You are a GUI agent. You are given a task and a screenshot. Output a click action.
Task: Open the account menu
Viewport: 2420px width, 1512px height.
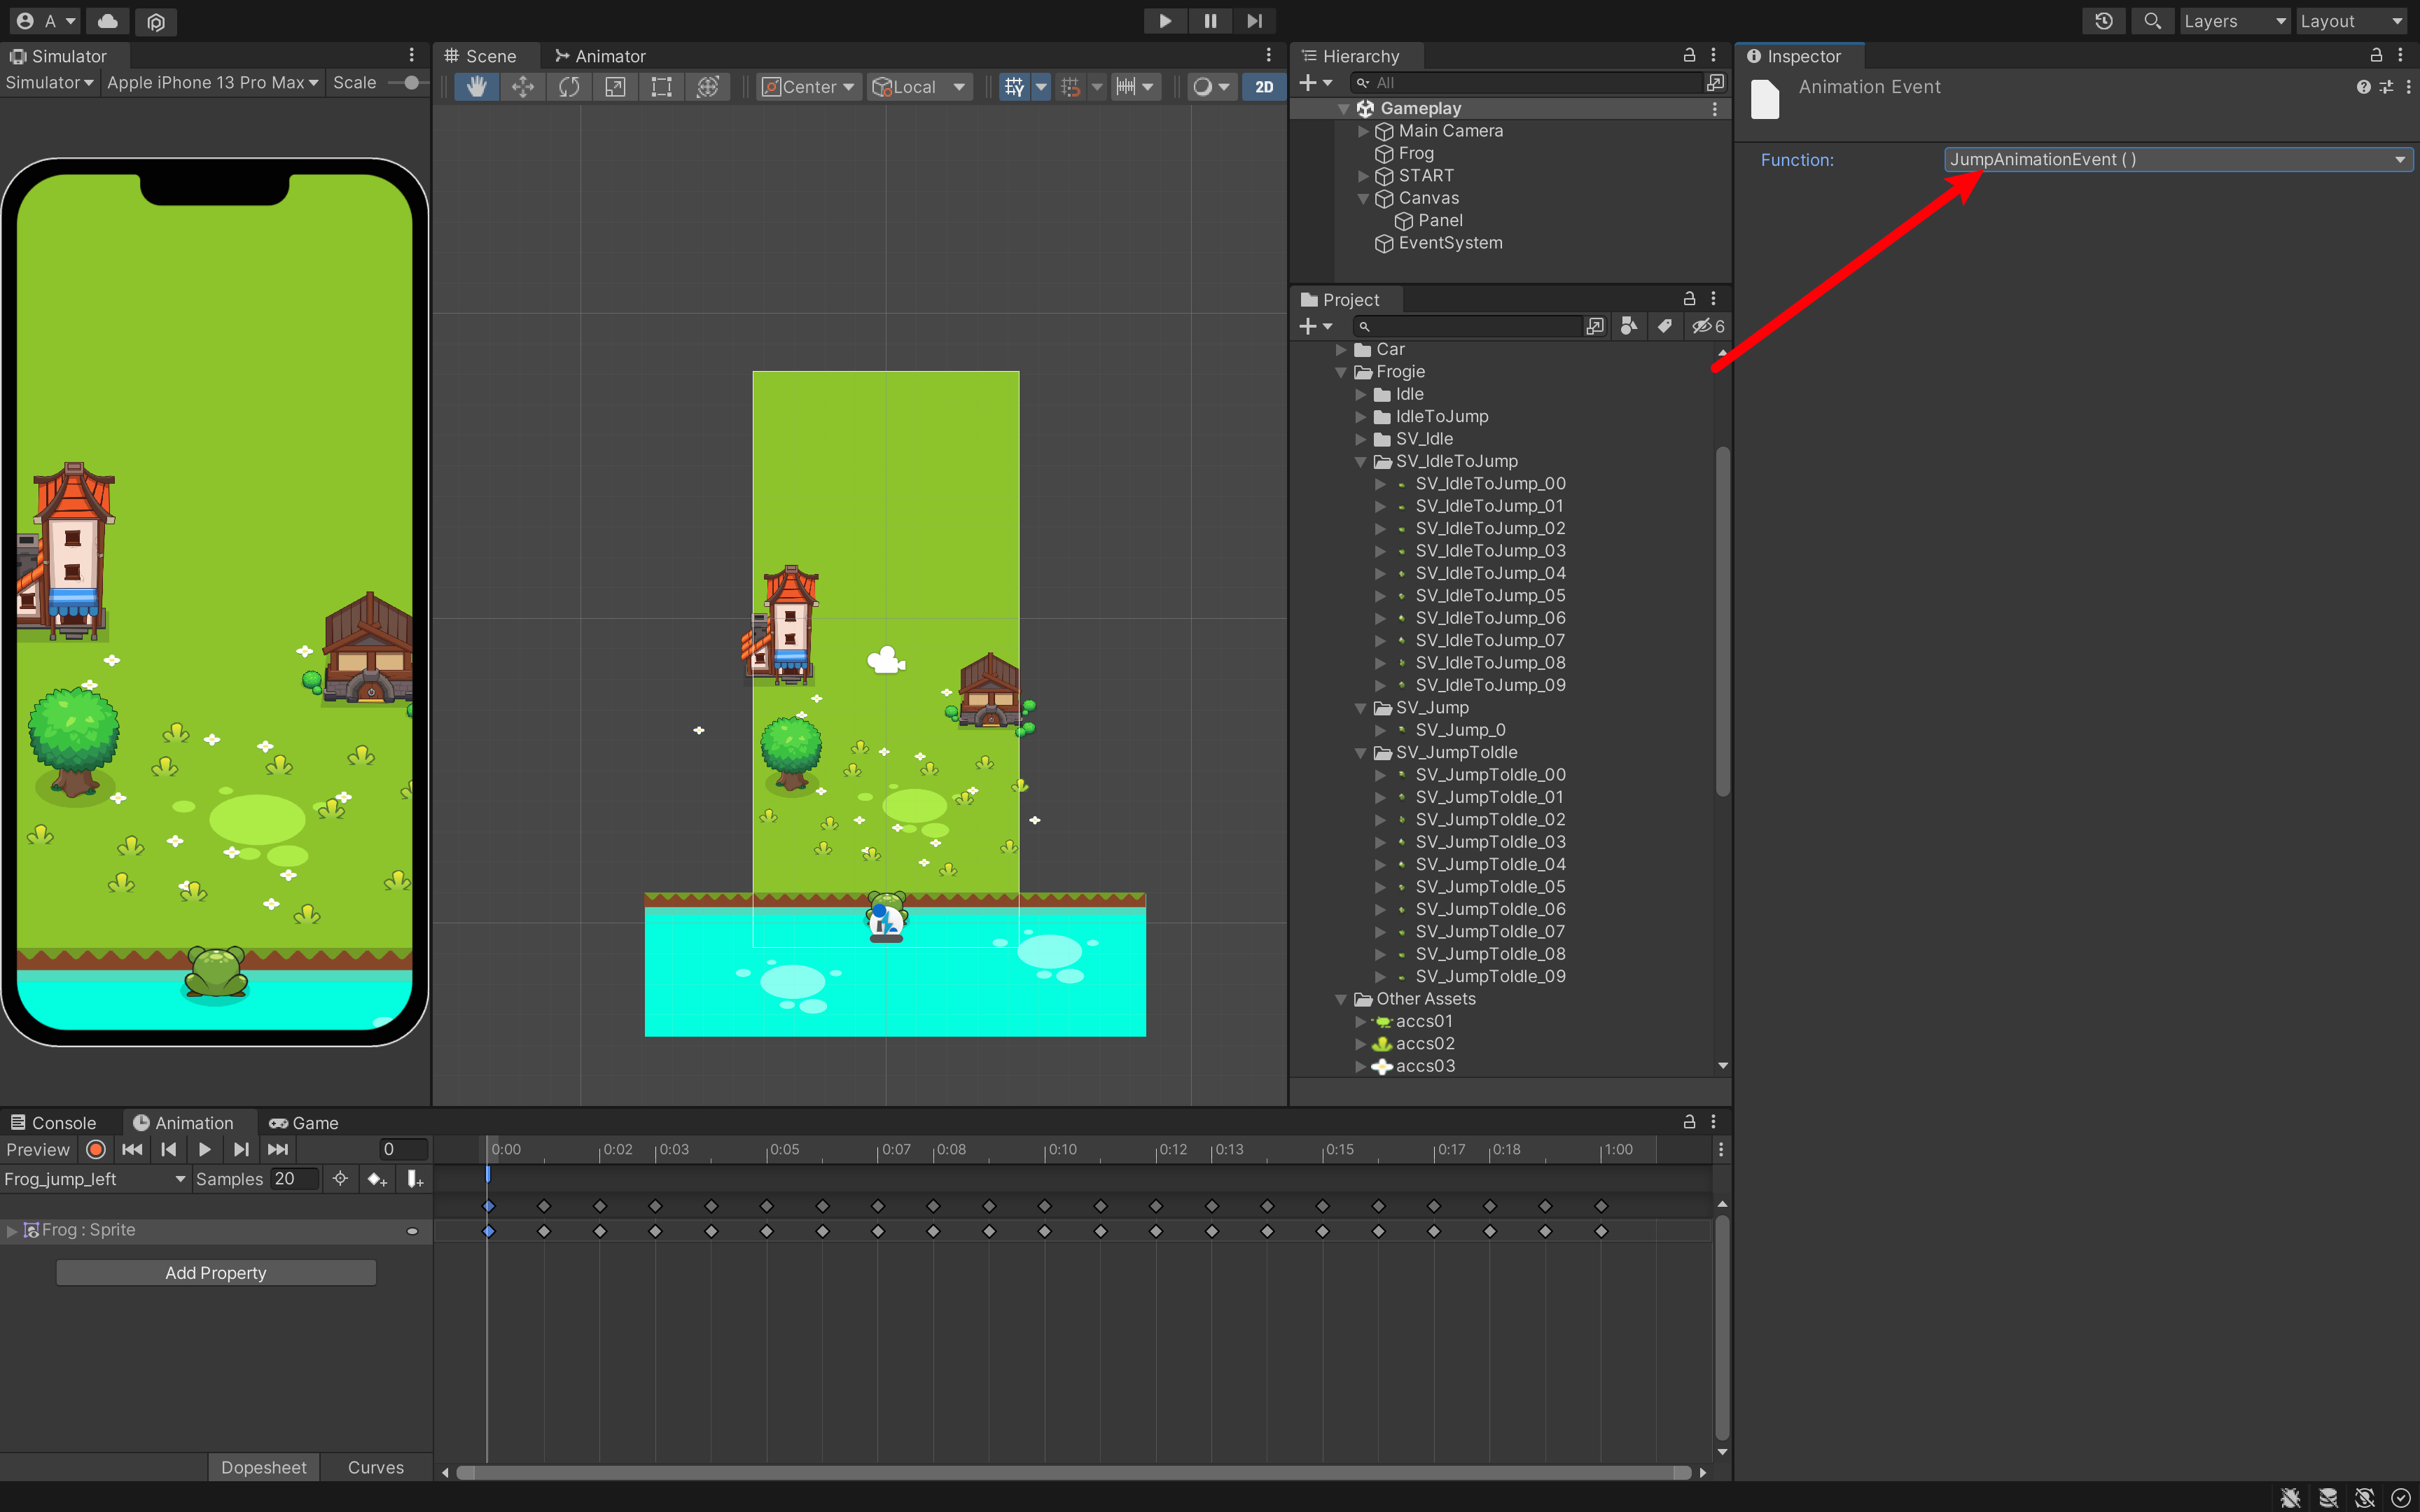tap(45, 21)
